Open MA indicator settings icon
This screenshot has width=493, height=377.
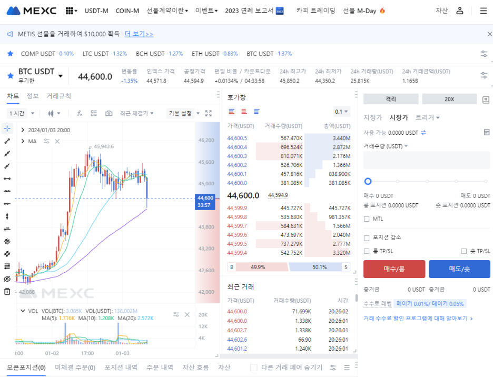(x=46, y=141)
